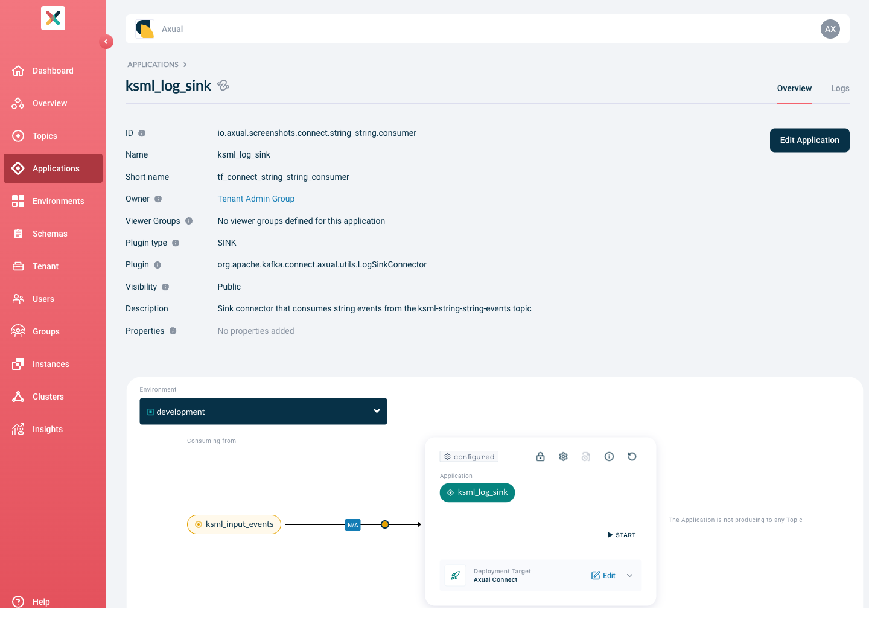Click the Public visibility value
Viewport: 869px width, 618px height.
(x=229, y=287)
